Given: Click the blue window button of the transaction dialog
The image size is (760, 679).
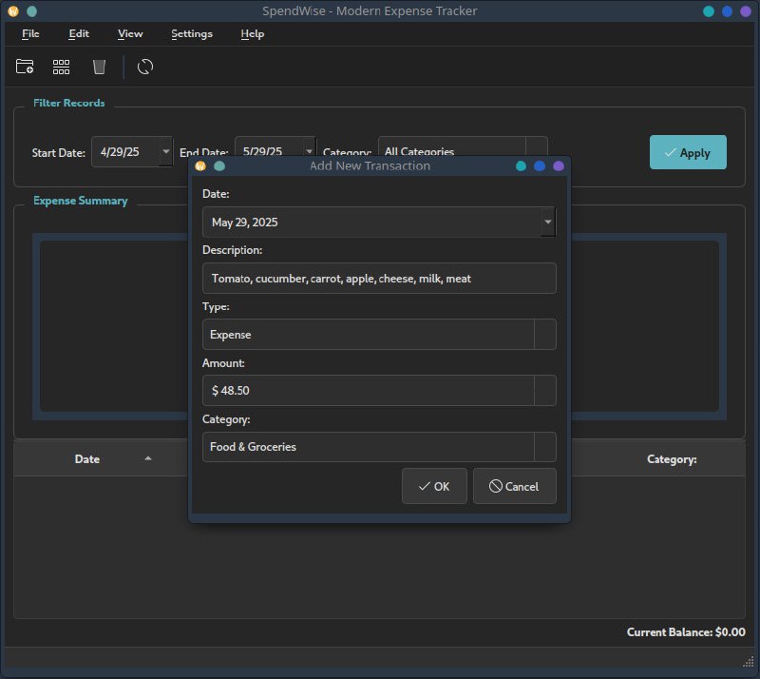Looking at the screenshot, I should tap(540, 166).
